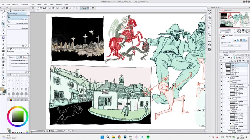Click the new raster layer icon
Image resolution: width=250 pixels, height=140 pixels.
click(x=230, y=61)
